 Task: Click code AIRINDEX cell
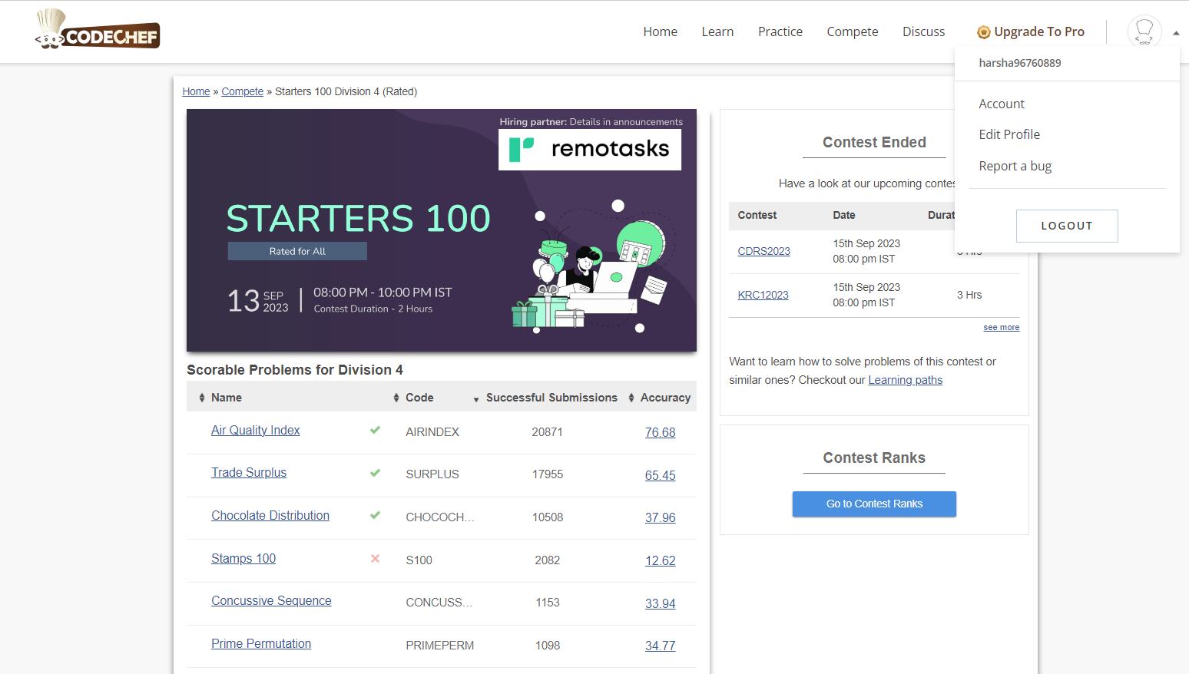click(432, 432)
